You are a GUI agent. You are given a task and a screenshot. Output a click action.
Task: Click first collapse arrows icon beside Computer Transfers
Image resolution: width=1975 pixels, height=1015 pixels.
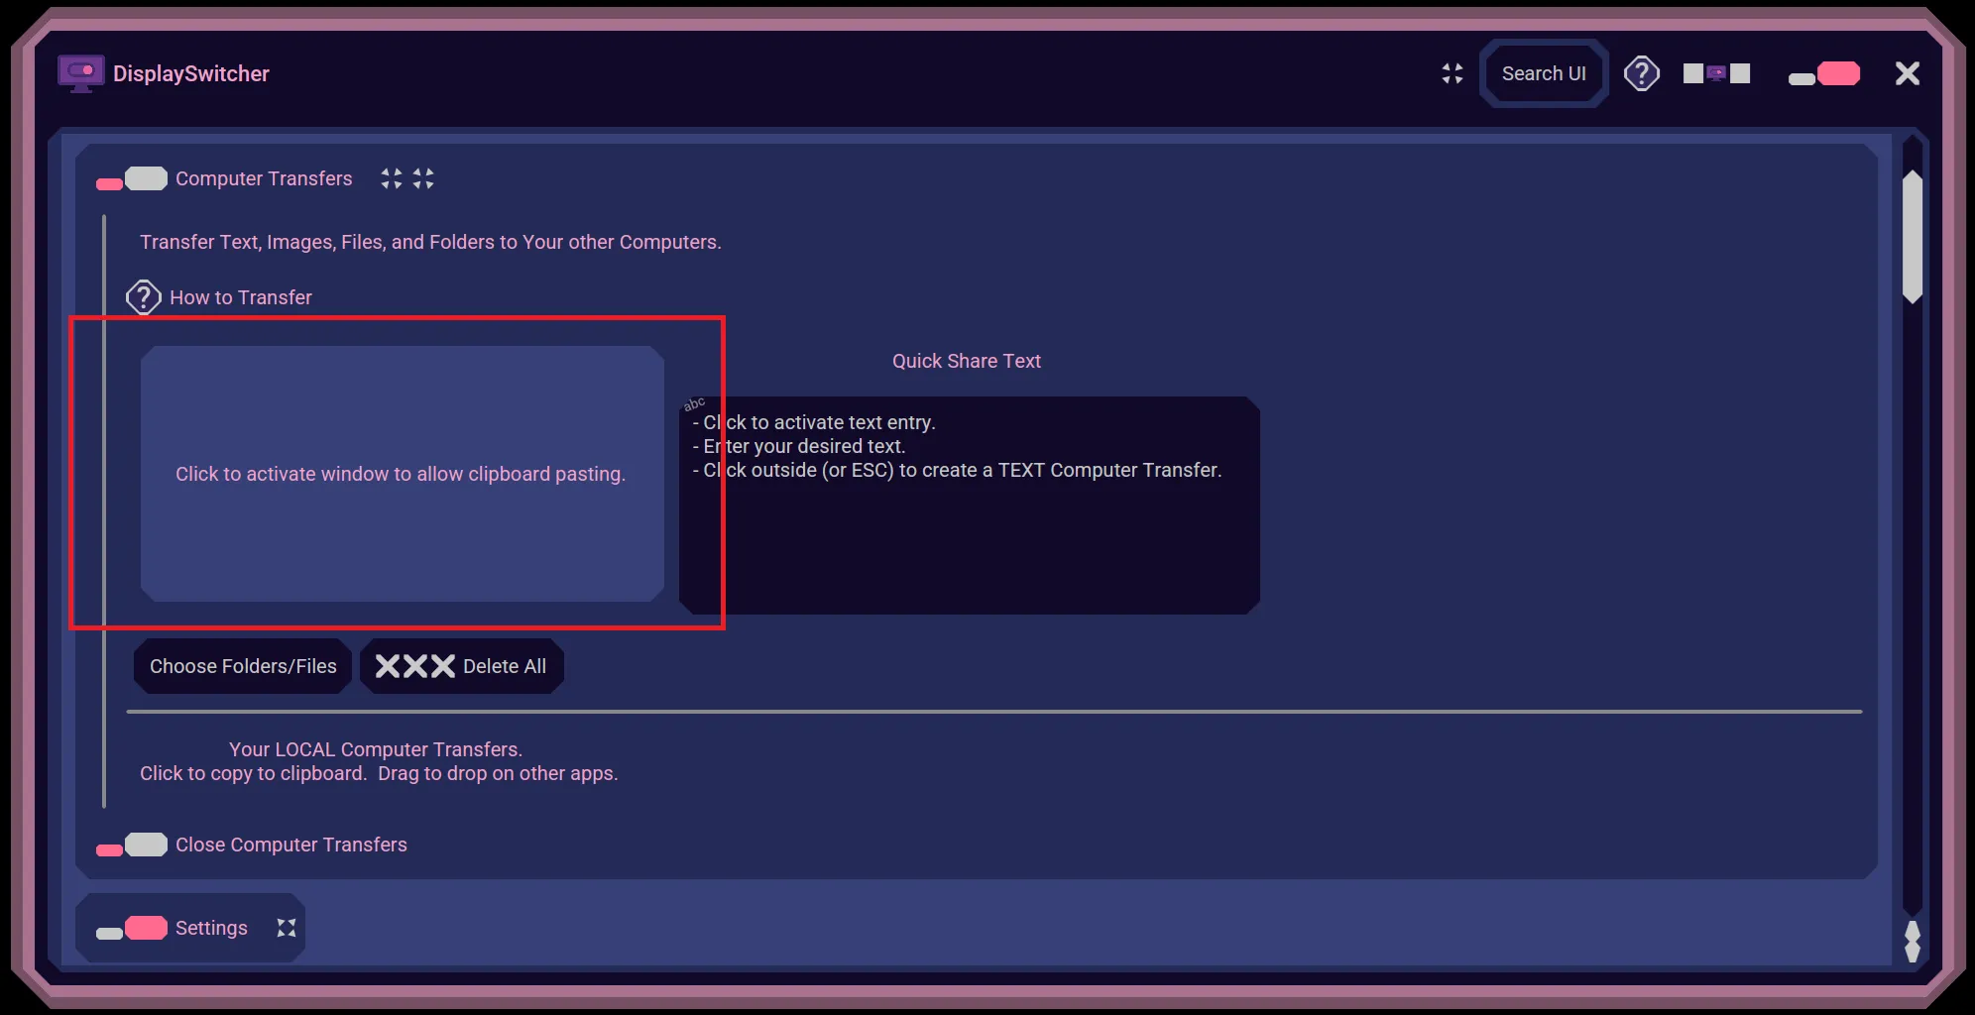(x=392, y=178)
